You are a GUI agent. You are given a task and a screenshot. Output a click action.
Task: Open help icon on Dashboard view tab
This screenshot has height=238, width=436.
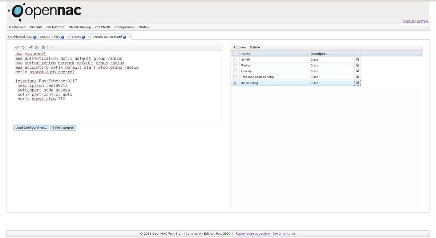point(35,37)
